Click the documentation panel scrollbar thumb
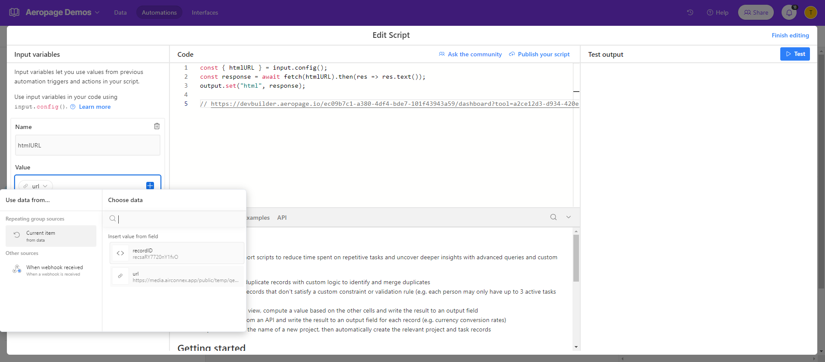This screenshot has height=362, width=825. (x=576, y=258)
